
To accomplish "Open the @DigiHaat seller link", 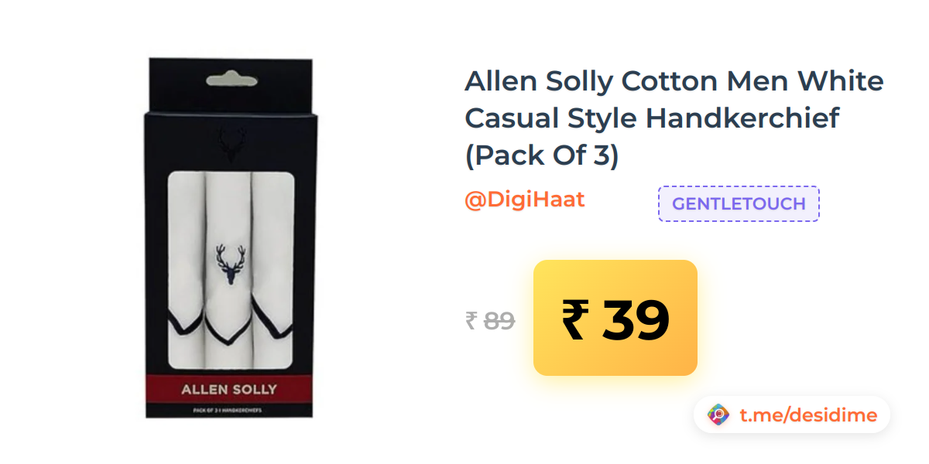I will pos(524,200).
